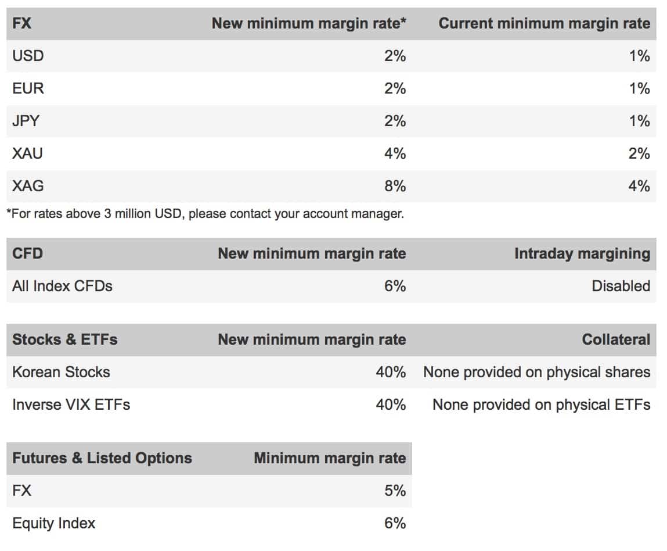The width and height of the screenshot is (667, 551).
Task: Click the 'Inverse VIX ETFs' row label
Action: click(71, 405)
